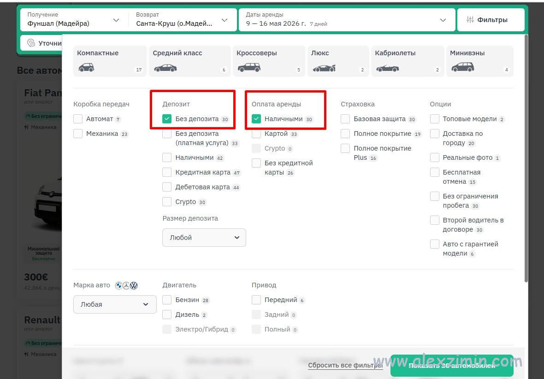
Task: Open the Размер депозита Любой dropdown
Action: coord(204,238)
